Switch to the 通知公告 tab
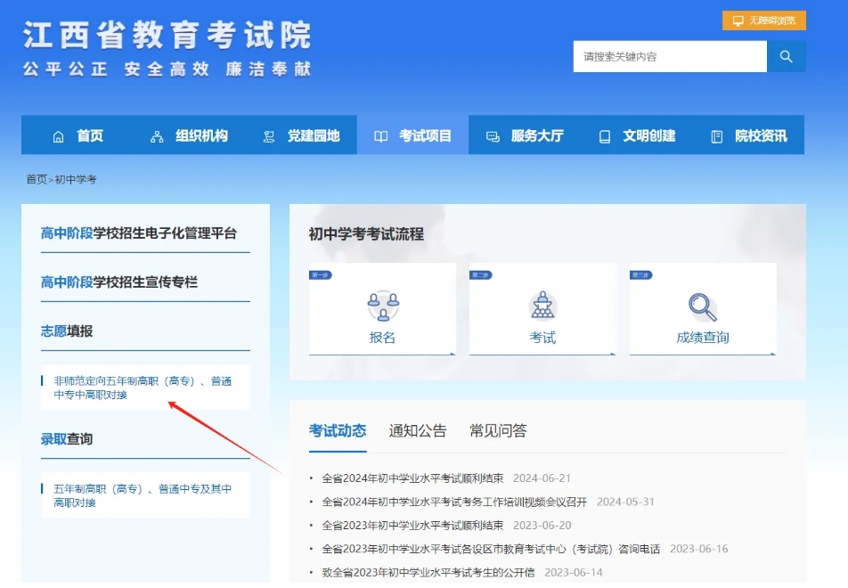 [418, 429]
